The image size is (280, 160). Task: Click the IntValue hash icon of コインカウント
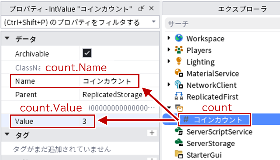(x=186, y=119)
